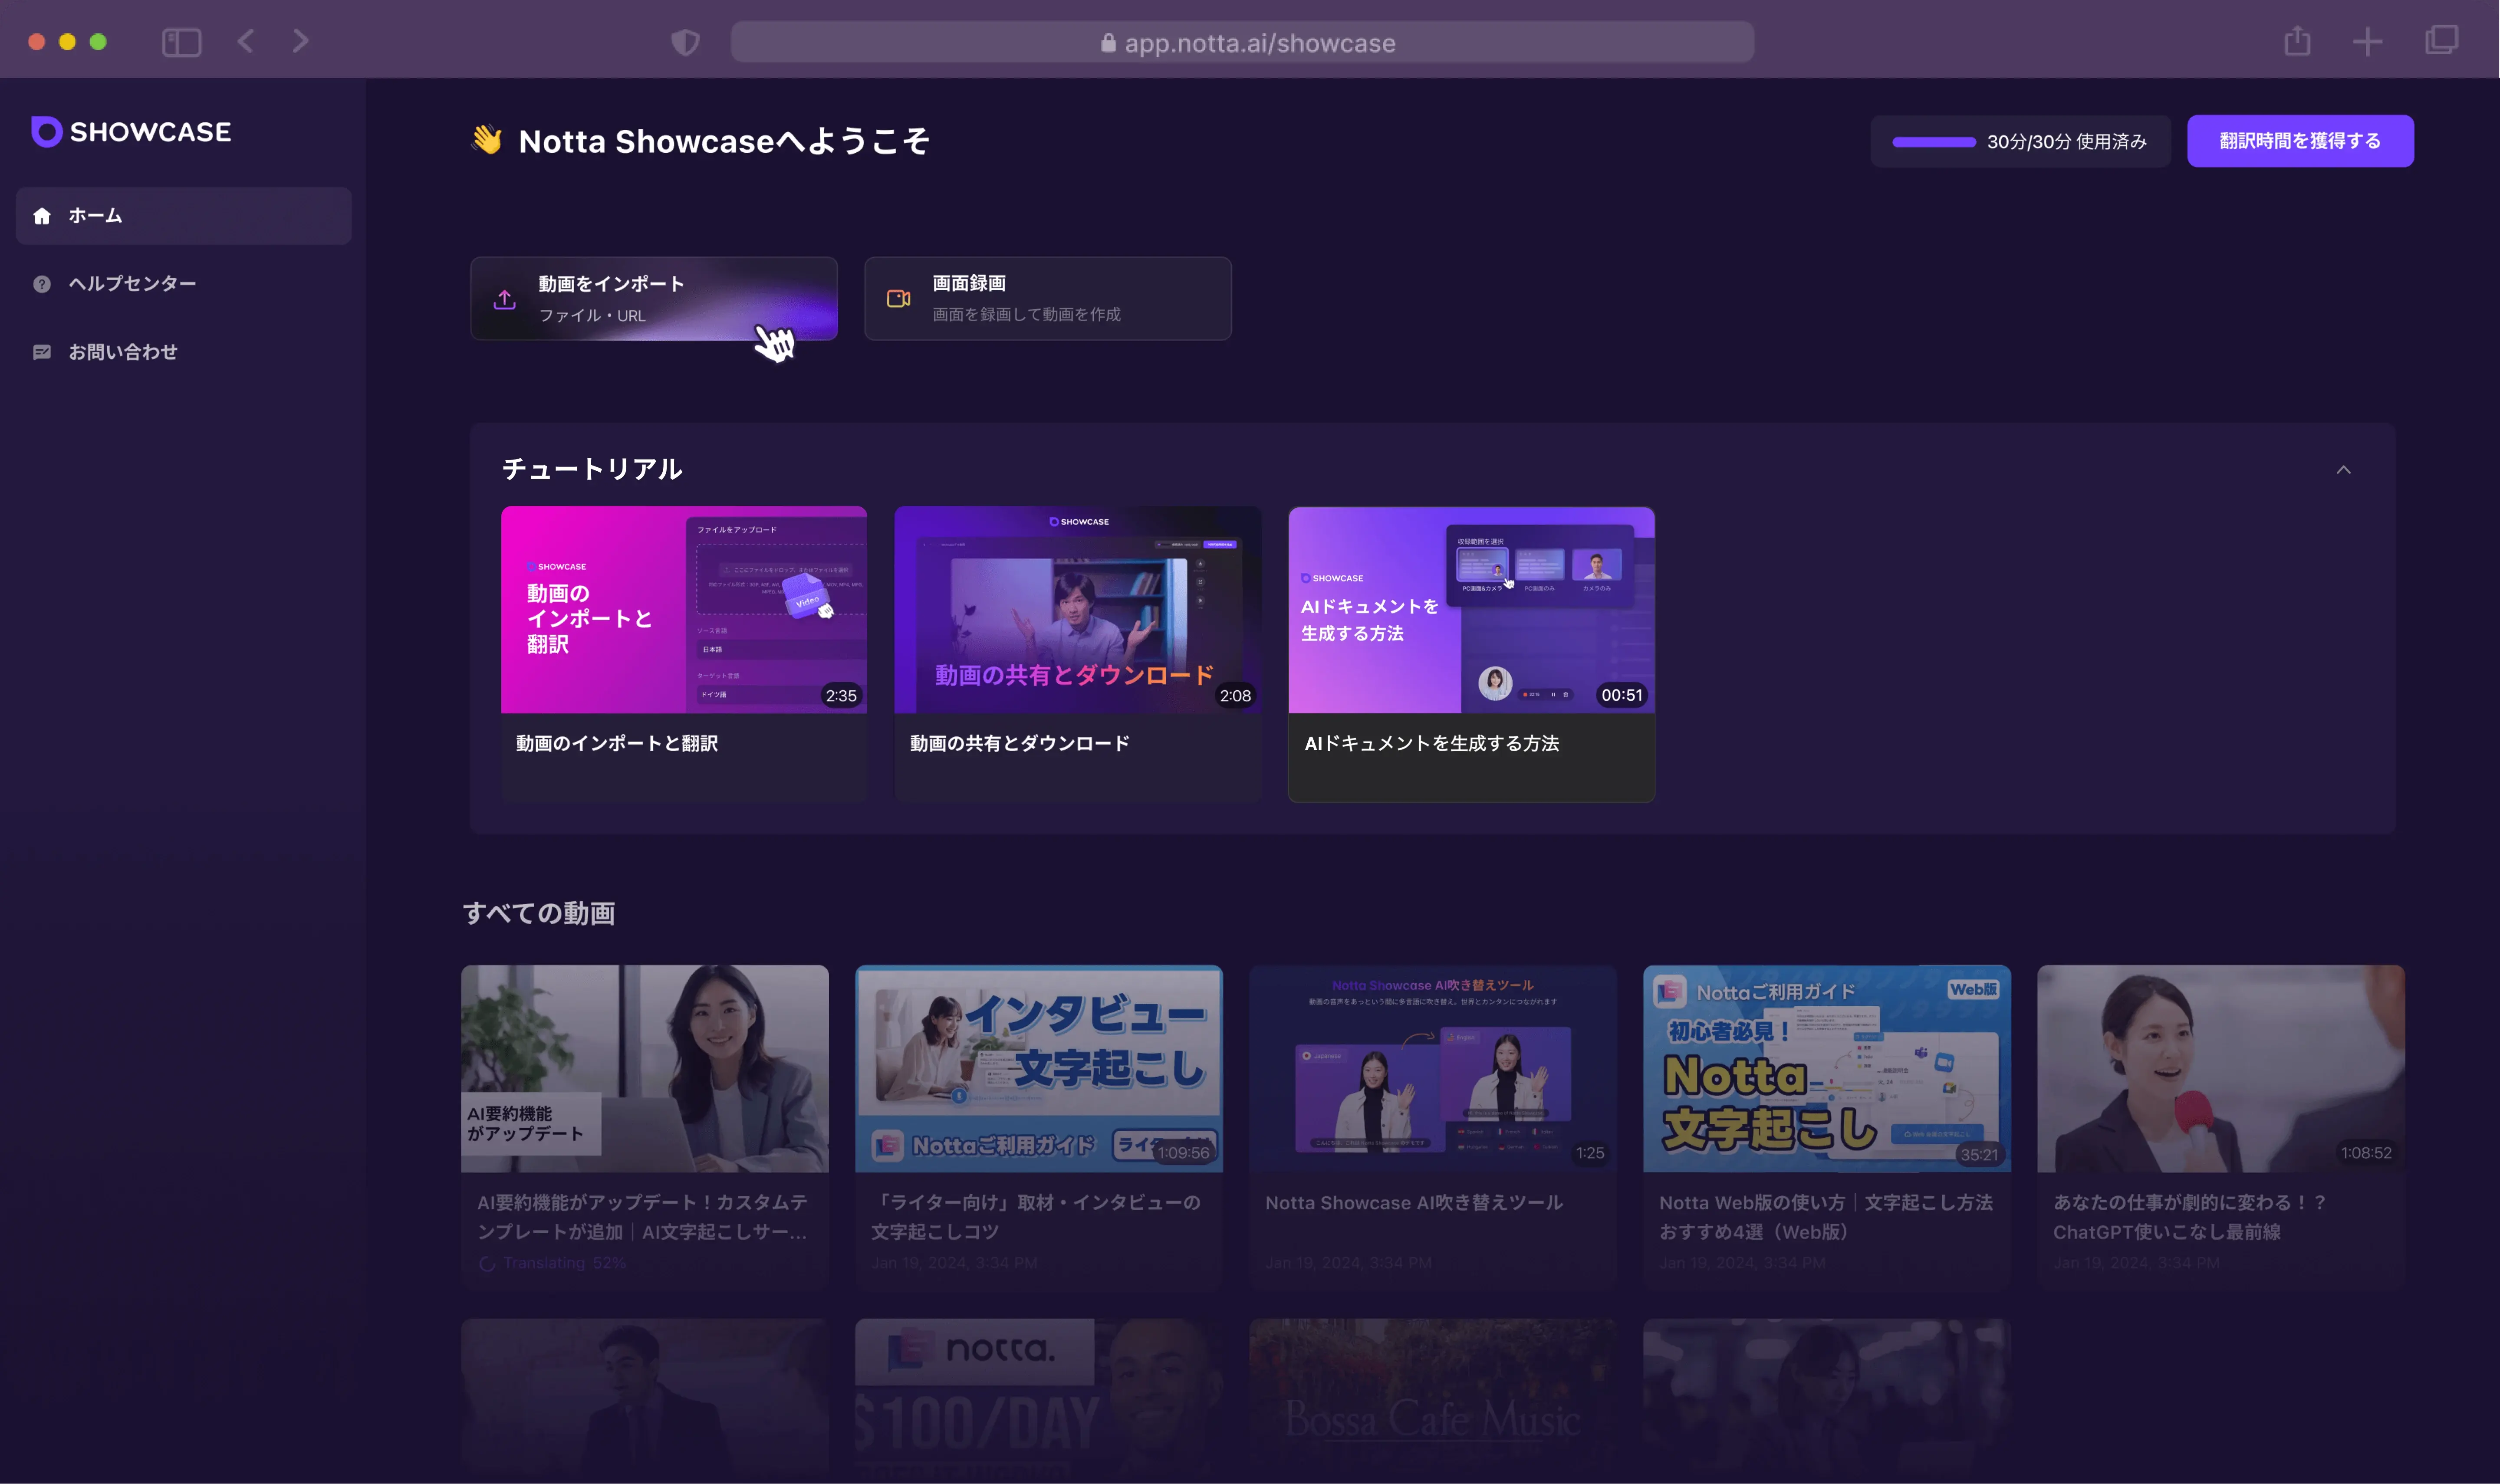The width and height of the screenshot is (2500, 1484).
Task: Toggle the browser sidebar icon
Action: tap(182, 42)
